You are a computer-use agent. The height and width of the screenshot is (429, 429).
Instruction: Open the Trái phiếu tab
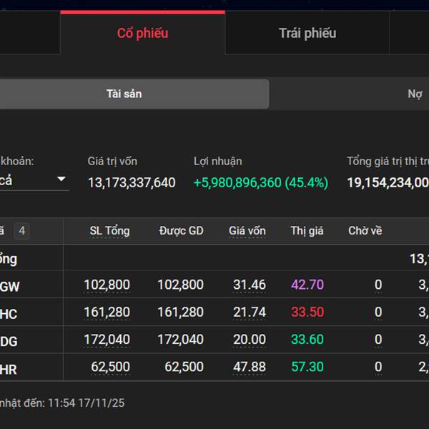point(307,33)
